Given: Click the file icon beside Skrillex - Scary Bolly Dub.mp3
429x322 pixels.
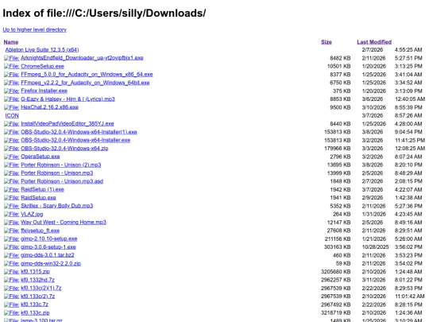Looking at the screenshot, I should [11, 206].
